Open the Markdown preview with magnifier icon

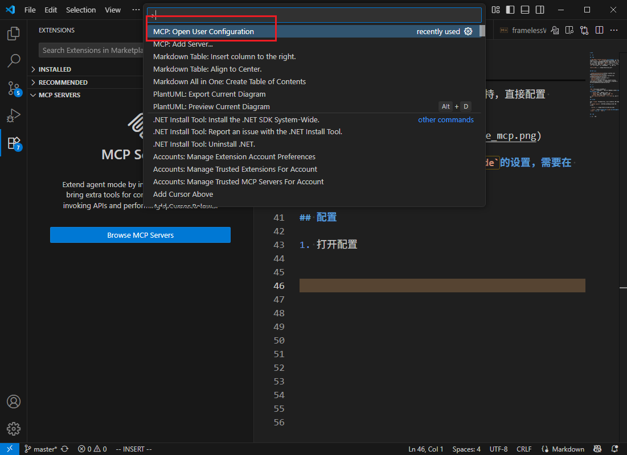[555, 30]
